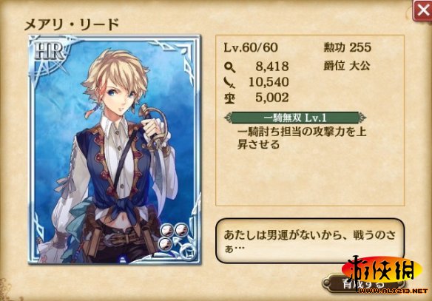This screenshot has width=432, height=301.
Task: Click the magnifier stat icon beside 8,418
Action: coord(229,67)
